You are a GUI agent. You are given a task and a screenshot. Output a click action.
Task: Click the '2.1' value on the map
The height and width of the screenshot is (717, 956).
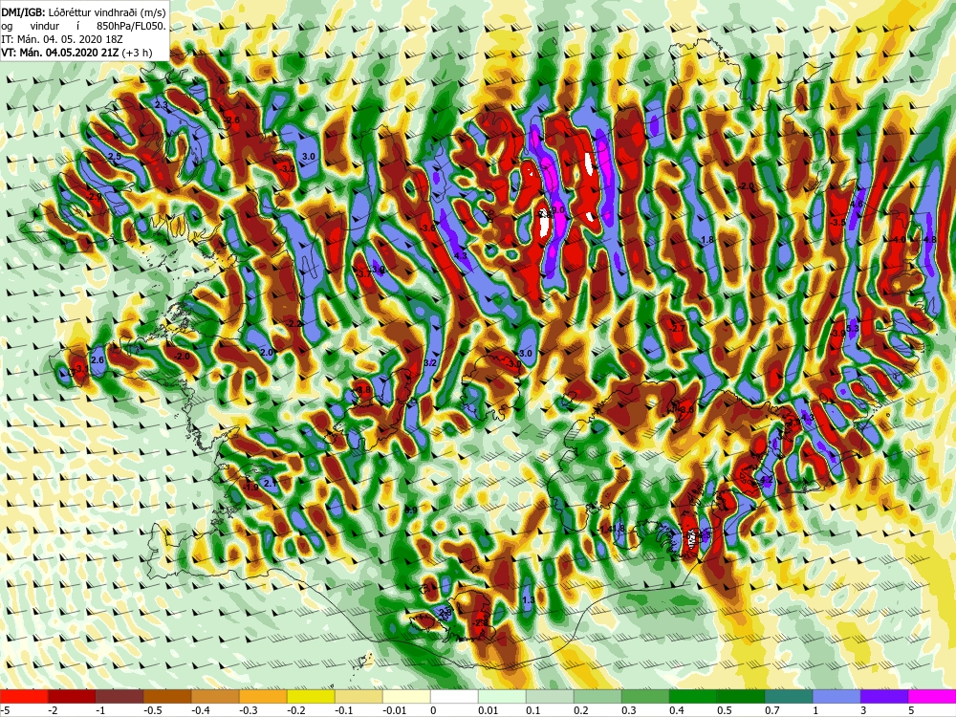pos(271,484)
